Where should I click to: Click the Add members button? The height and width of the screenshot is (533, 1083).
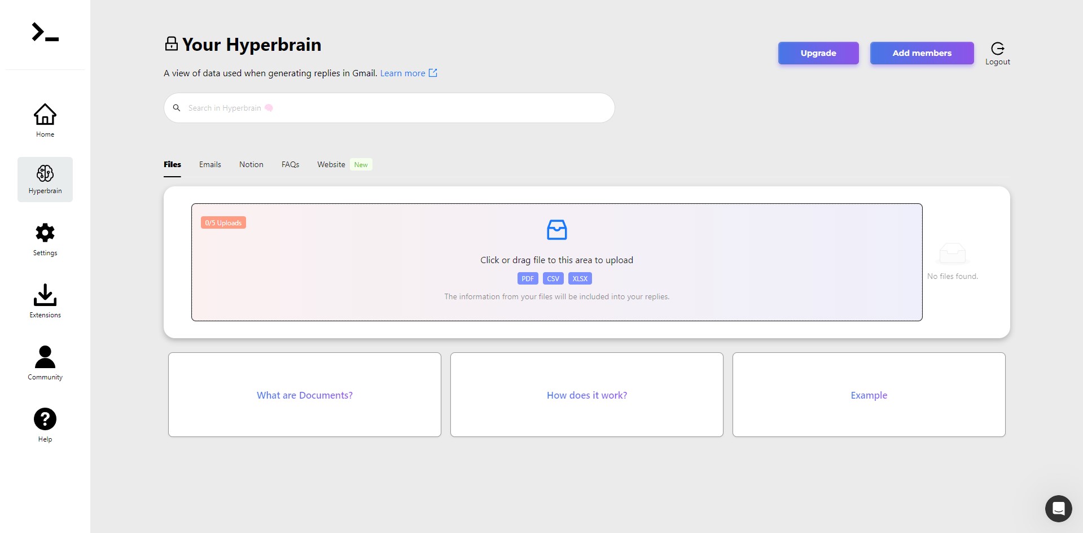point(922,53)
